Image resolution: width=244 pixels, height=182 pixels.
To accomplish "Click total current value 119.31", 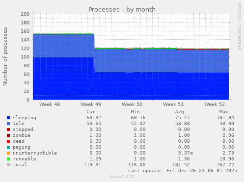I will (92, 165).
